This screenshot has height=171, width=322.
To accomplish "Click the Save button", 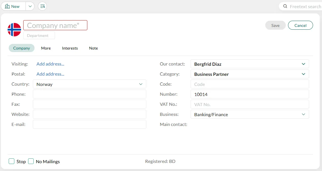I will tap(275, 25).
